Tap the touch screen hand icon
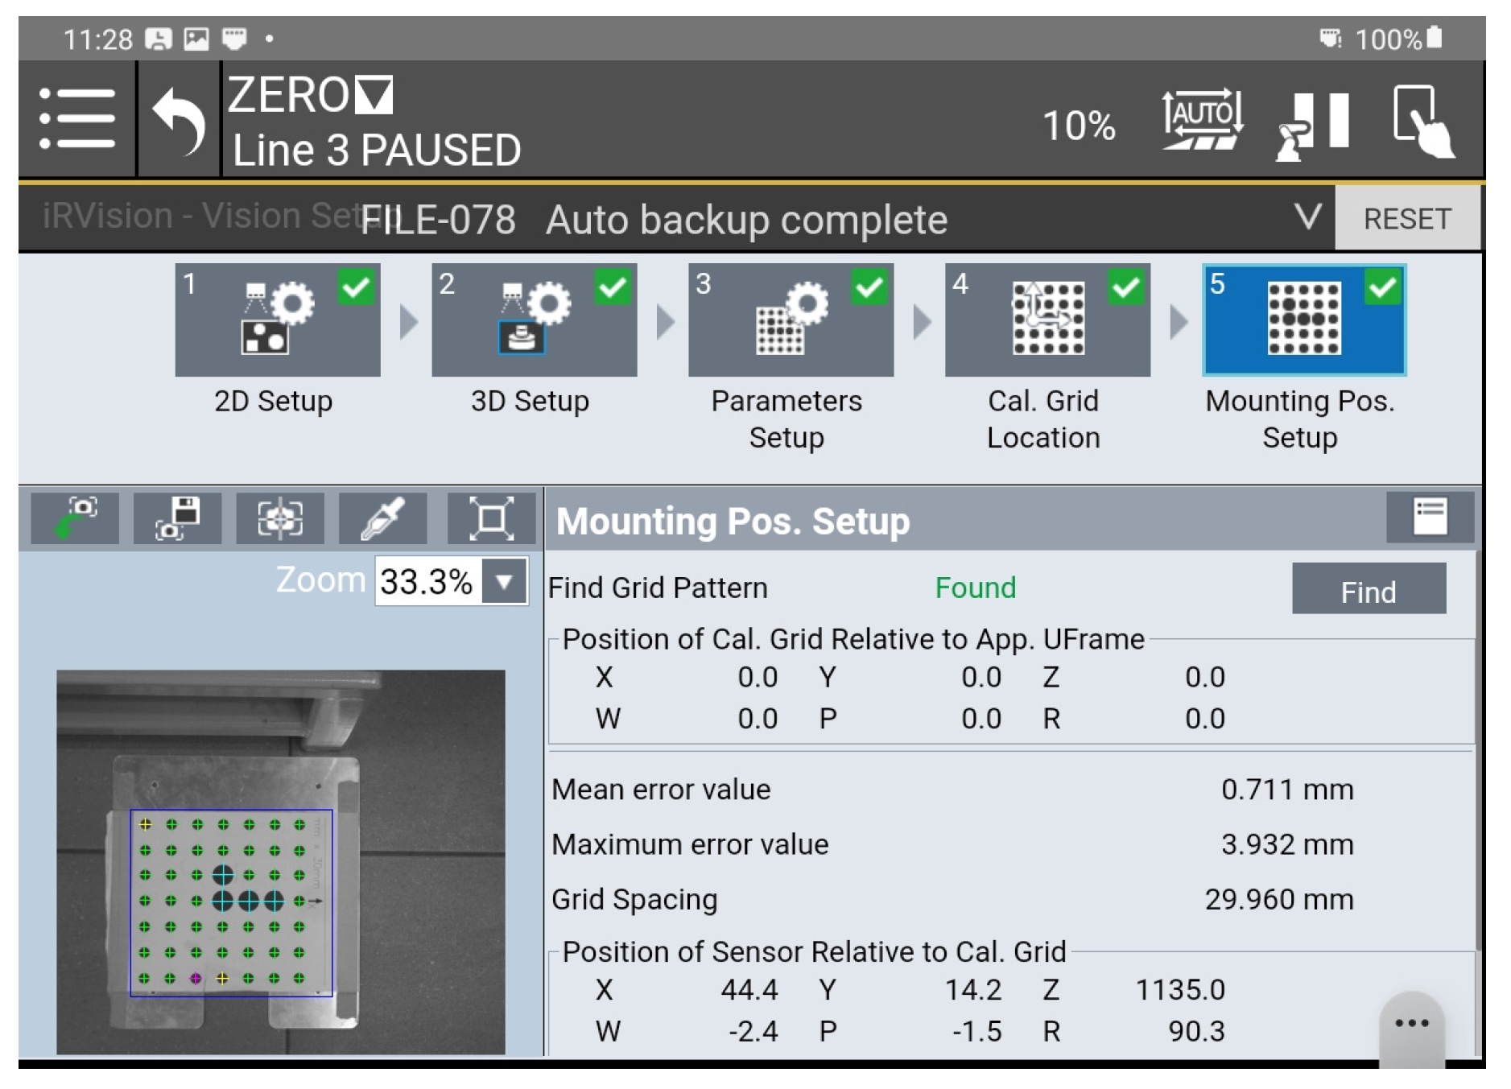Screen dimensions: 1511x1089 [x=1423, y=121]
